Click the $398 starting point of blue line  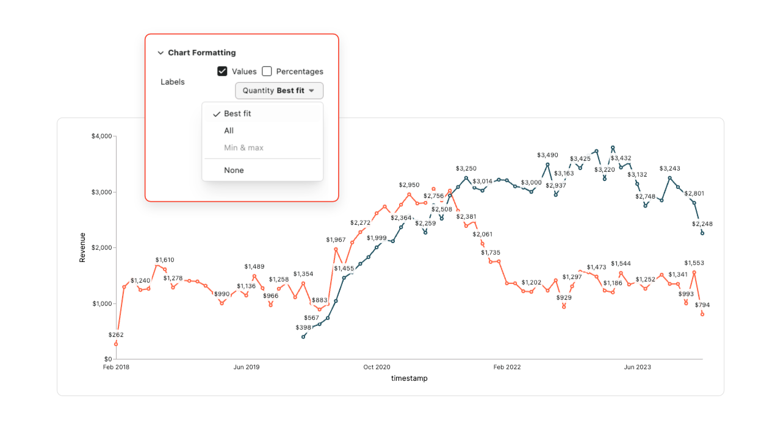click(303, 337)
